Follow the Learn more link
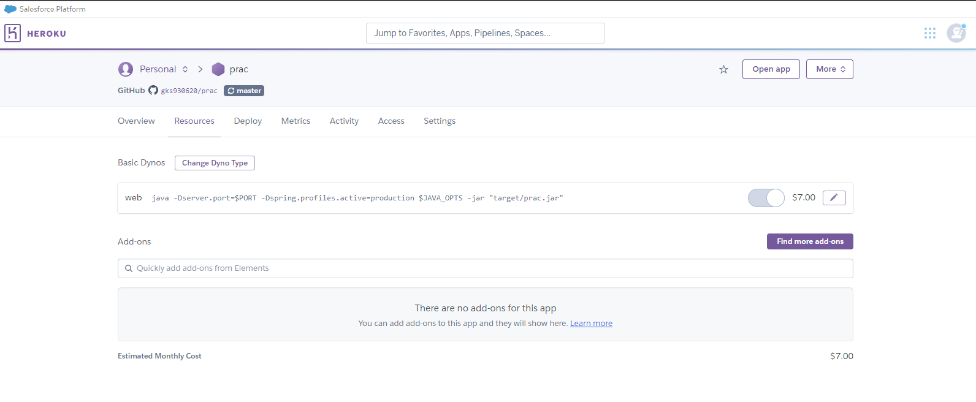Image resolution: width=976 pixels, height=402 pixels. (x=591, y=324)
